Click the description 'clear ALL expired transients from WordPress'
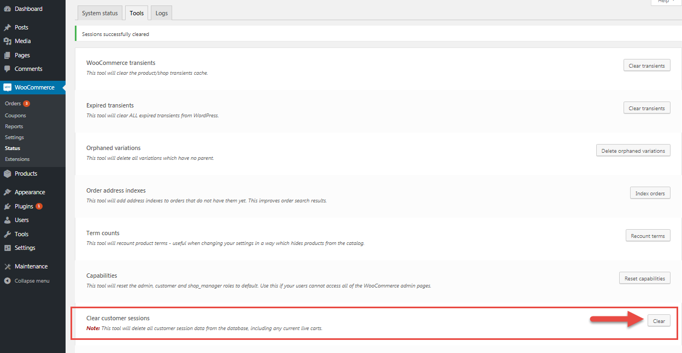The width and height of the screenshot is (682, 353). (x=152, y=116)
